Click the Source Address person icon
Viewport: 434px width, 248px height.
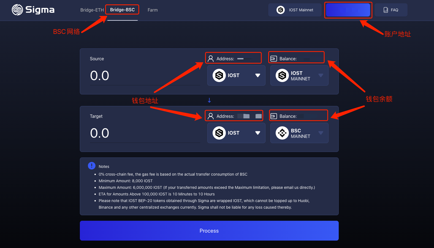pos(211,59)
